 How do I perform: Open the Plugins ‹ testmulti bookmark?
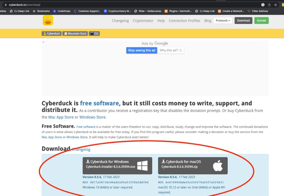coord(178,11)
